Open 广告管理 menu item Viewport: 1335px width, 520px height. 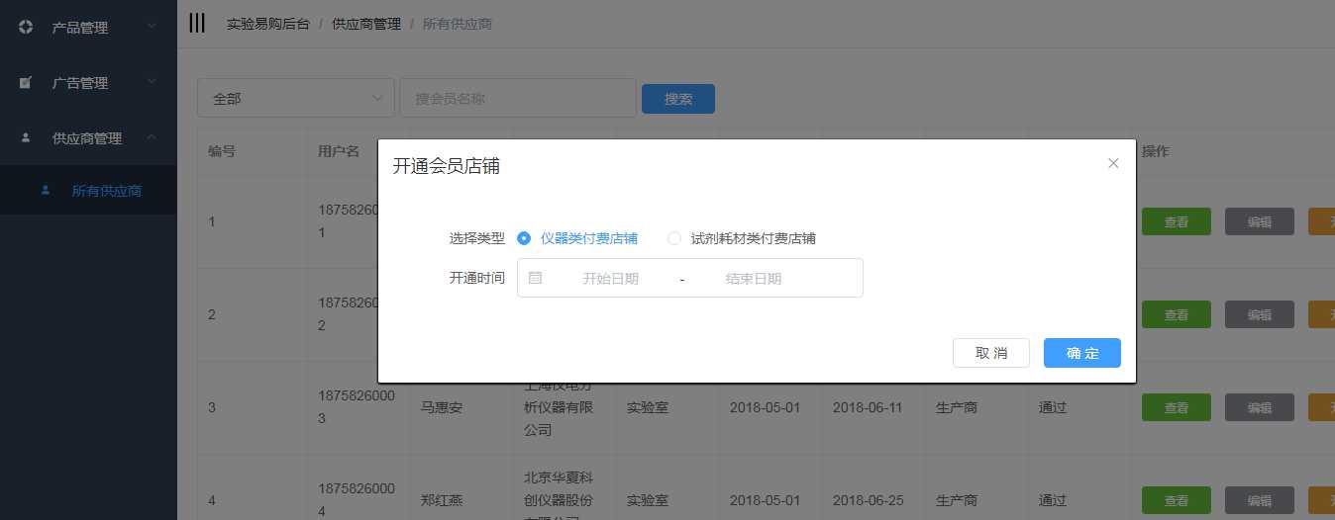pos(88,83)
